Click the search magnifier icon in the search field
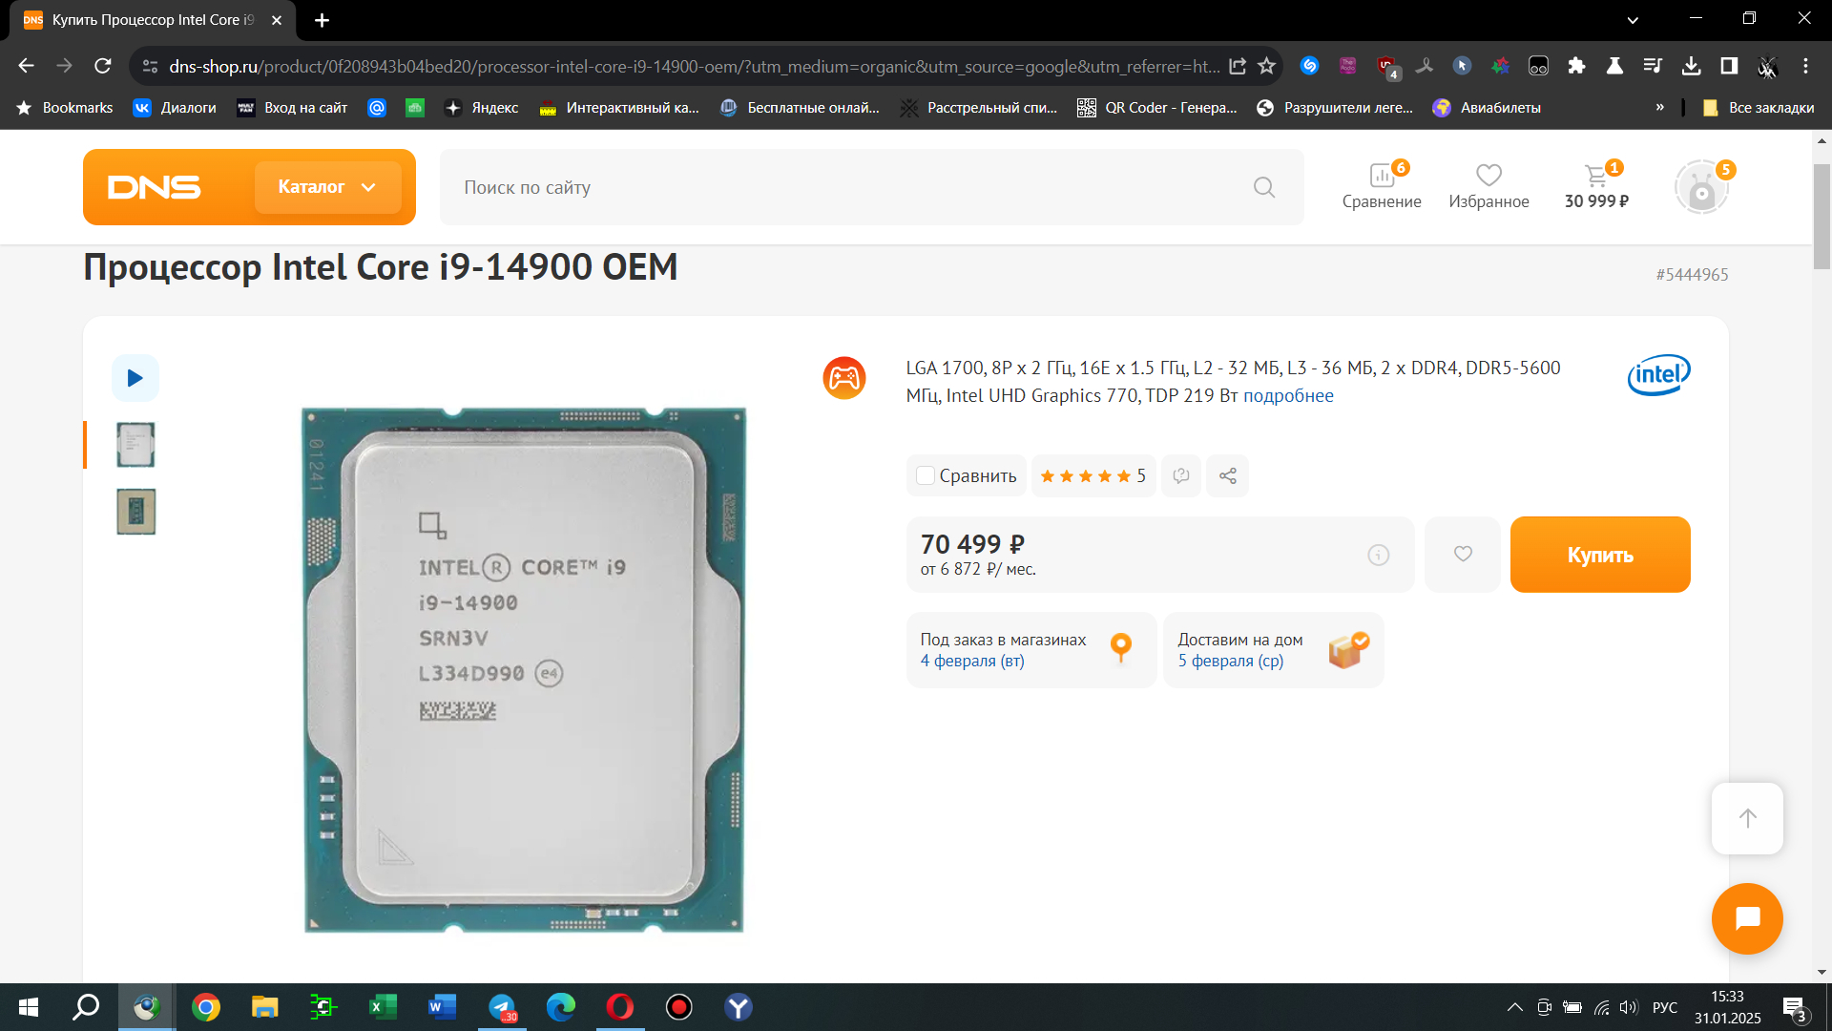 1264,187
